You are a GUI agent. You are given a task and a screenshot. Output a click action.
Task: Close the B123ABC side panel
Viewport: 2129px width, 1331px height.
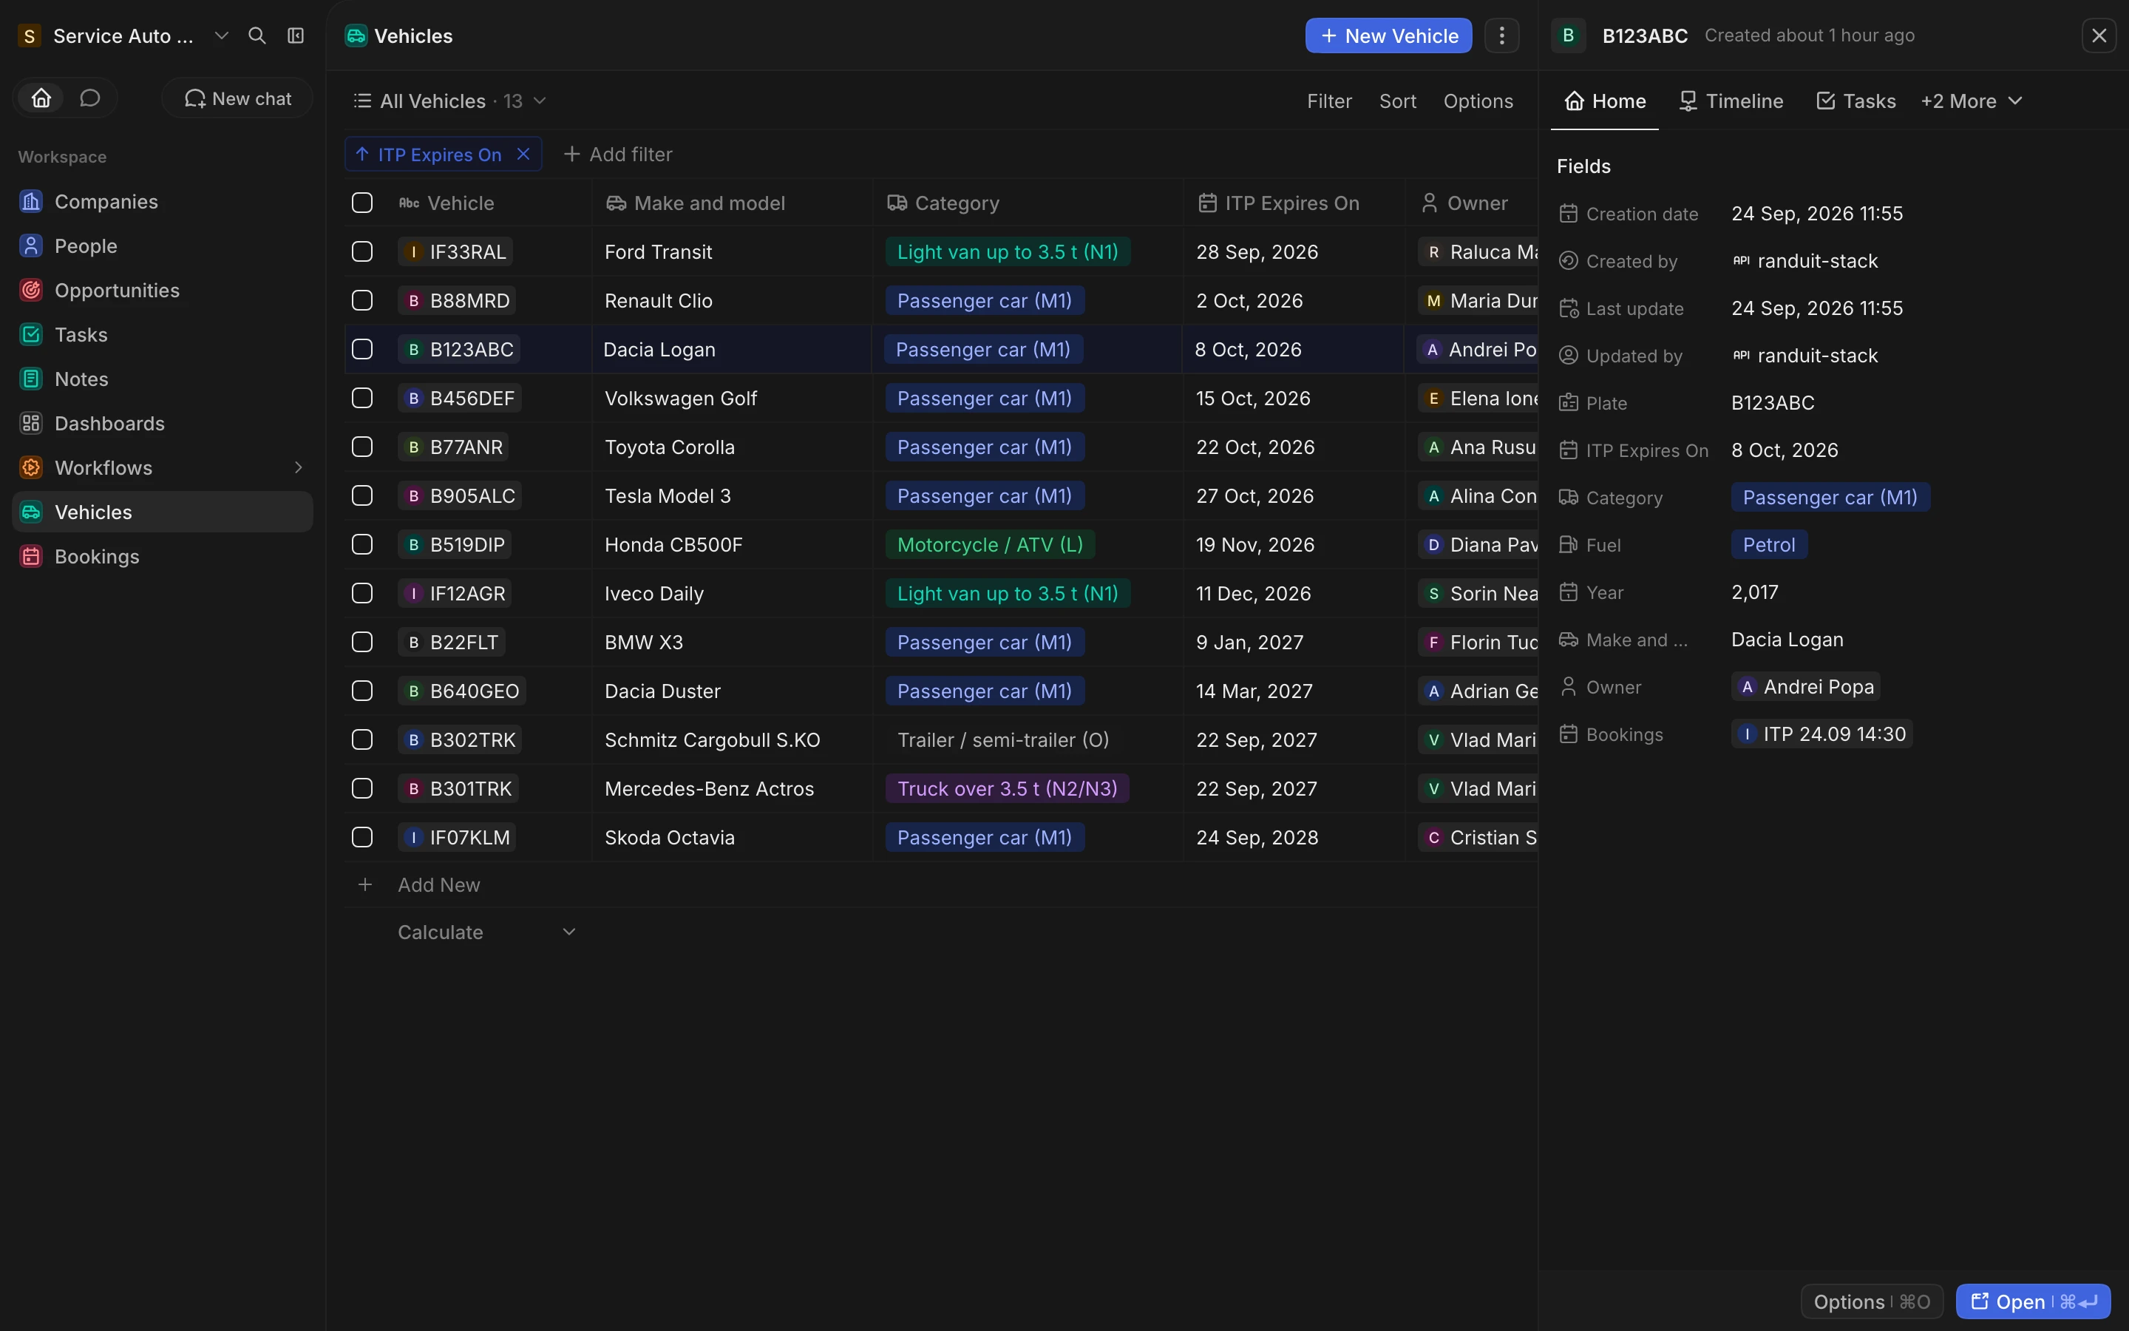pos(2099,36)
